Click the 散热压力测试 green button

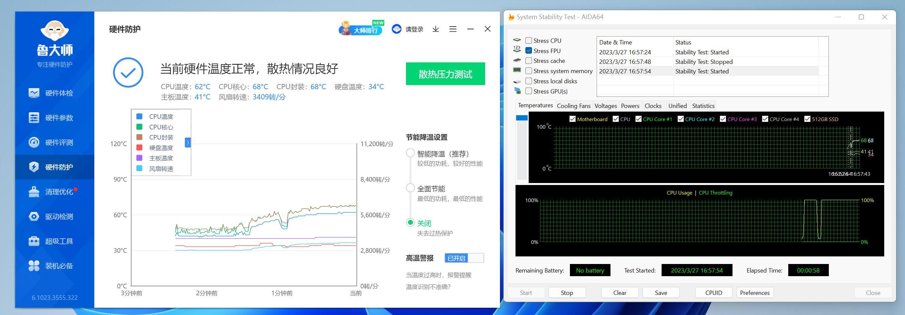pos(445,74)
